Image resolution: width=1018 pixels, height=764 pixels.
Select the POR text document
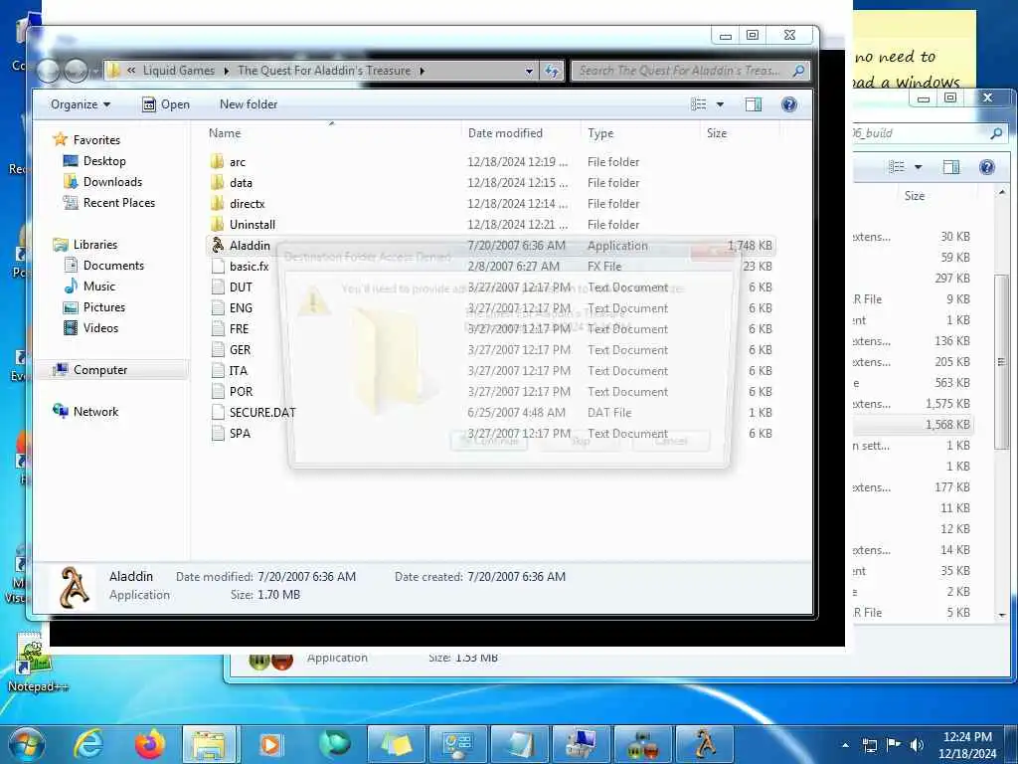(x=241, y=391)
